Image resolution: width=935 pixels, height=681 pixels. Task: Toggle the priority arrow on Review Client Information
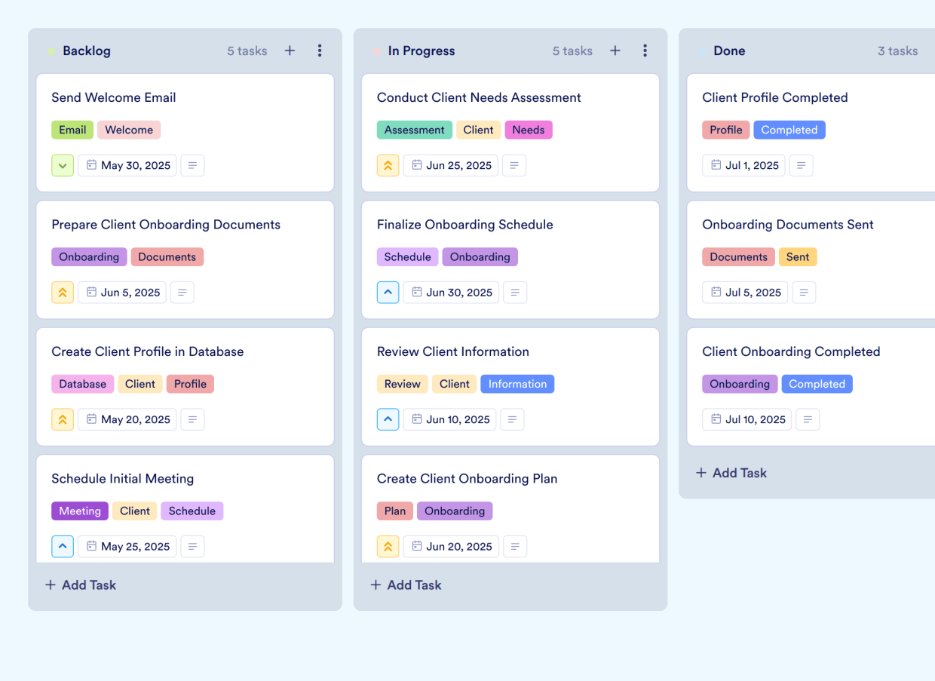(x=388, y=419)
